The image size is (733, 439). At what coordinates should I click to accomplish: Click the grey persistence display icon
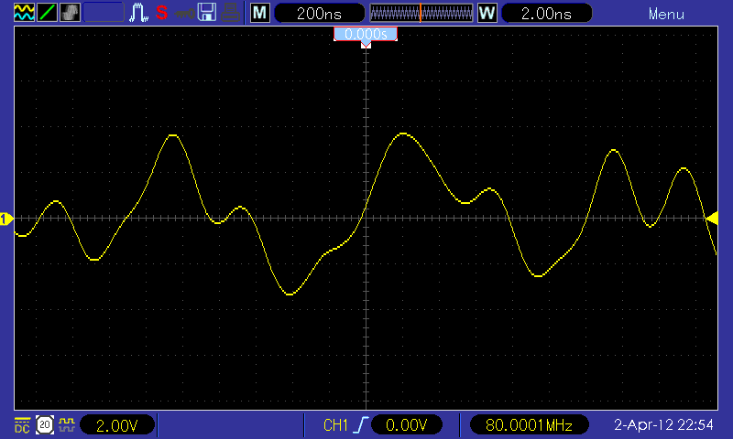(71, 12)
